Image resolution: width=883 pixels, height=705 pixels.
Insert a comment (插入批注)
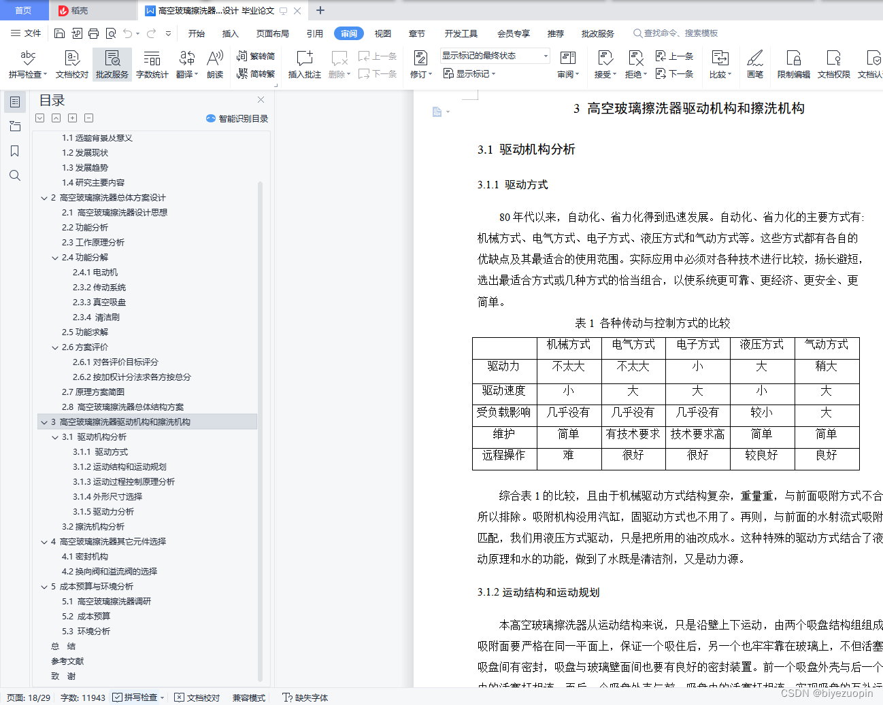(x=304, y=65)
